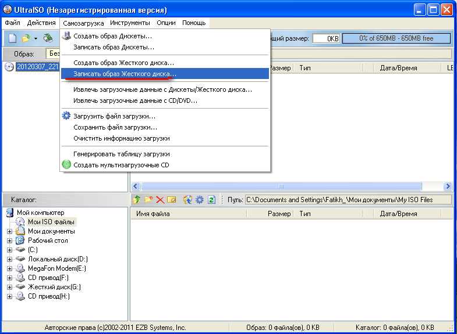Click the 0% of 650MB capacity bar
The height and width of the screenshot is (334, 457).
(x=396, y=38)
